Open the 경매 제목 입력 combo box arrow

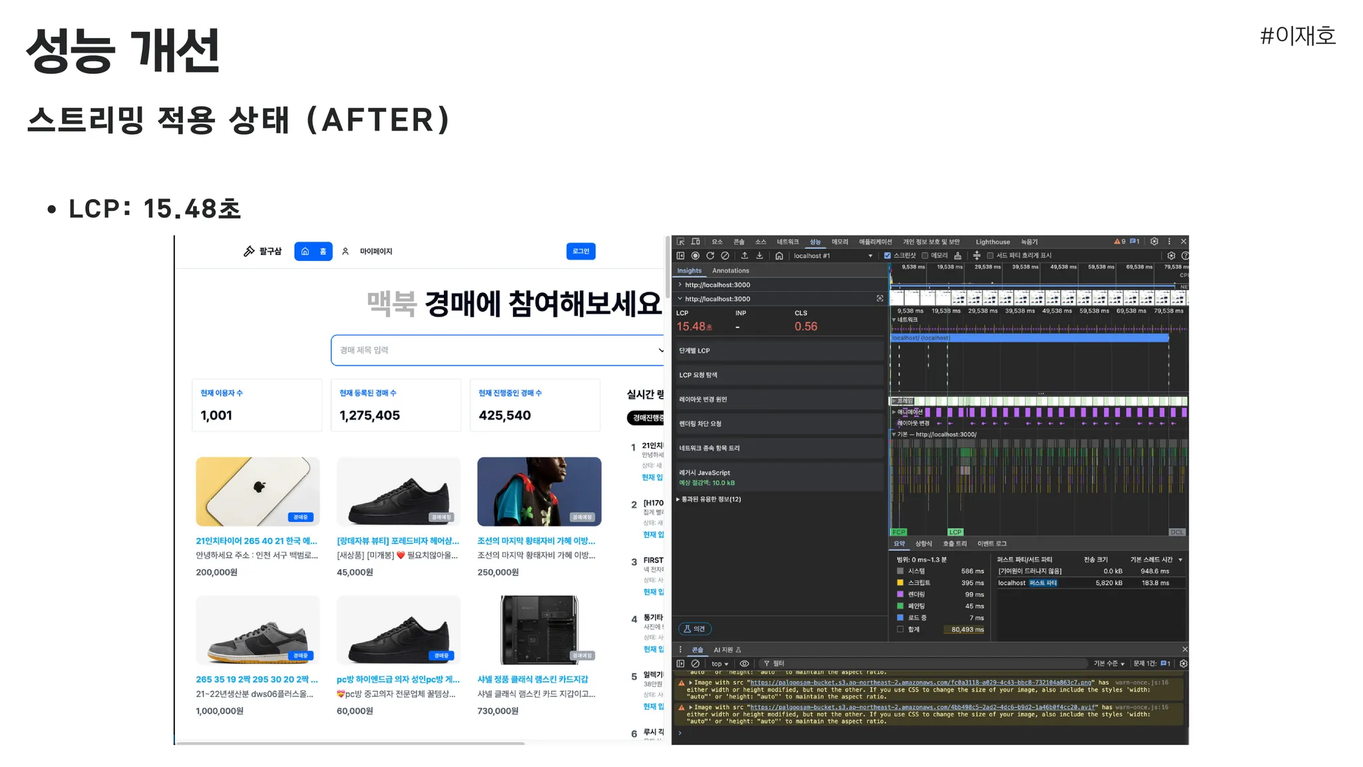click(660, 350)
